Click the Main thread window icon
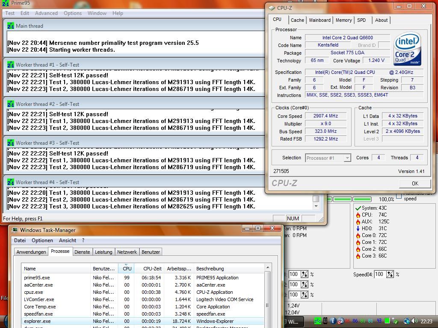This screenshot has width=438, height=328. [11, 26]
